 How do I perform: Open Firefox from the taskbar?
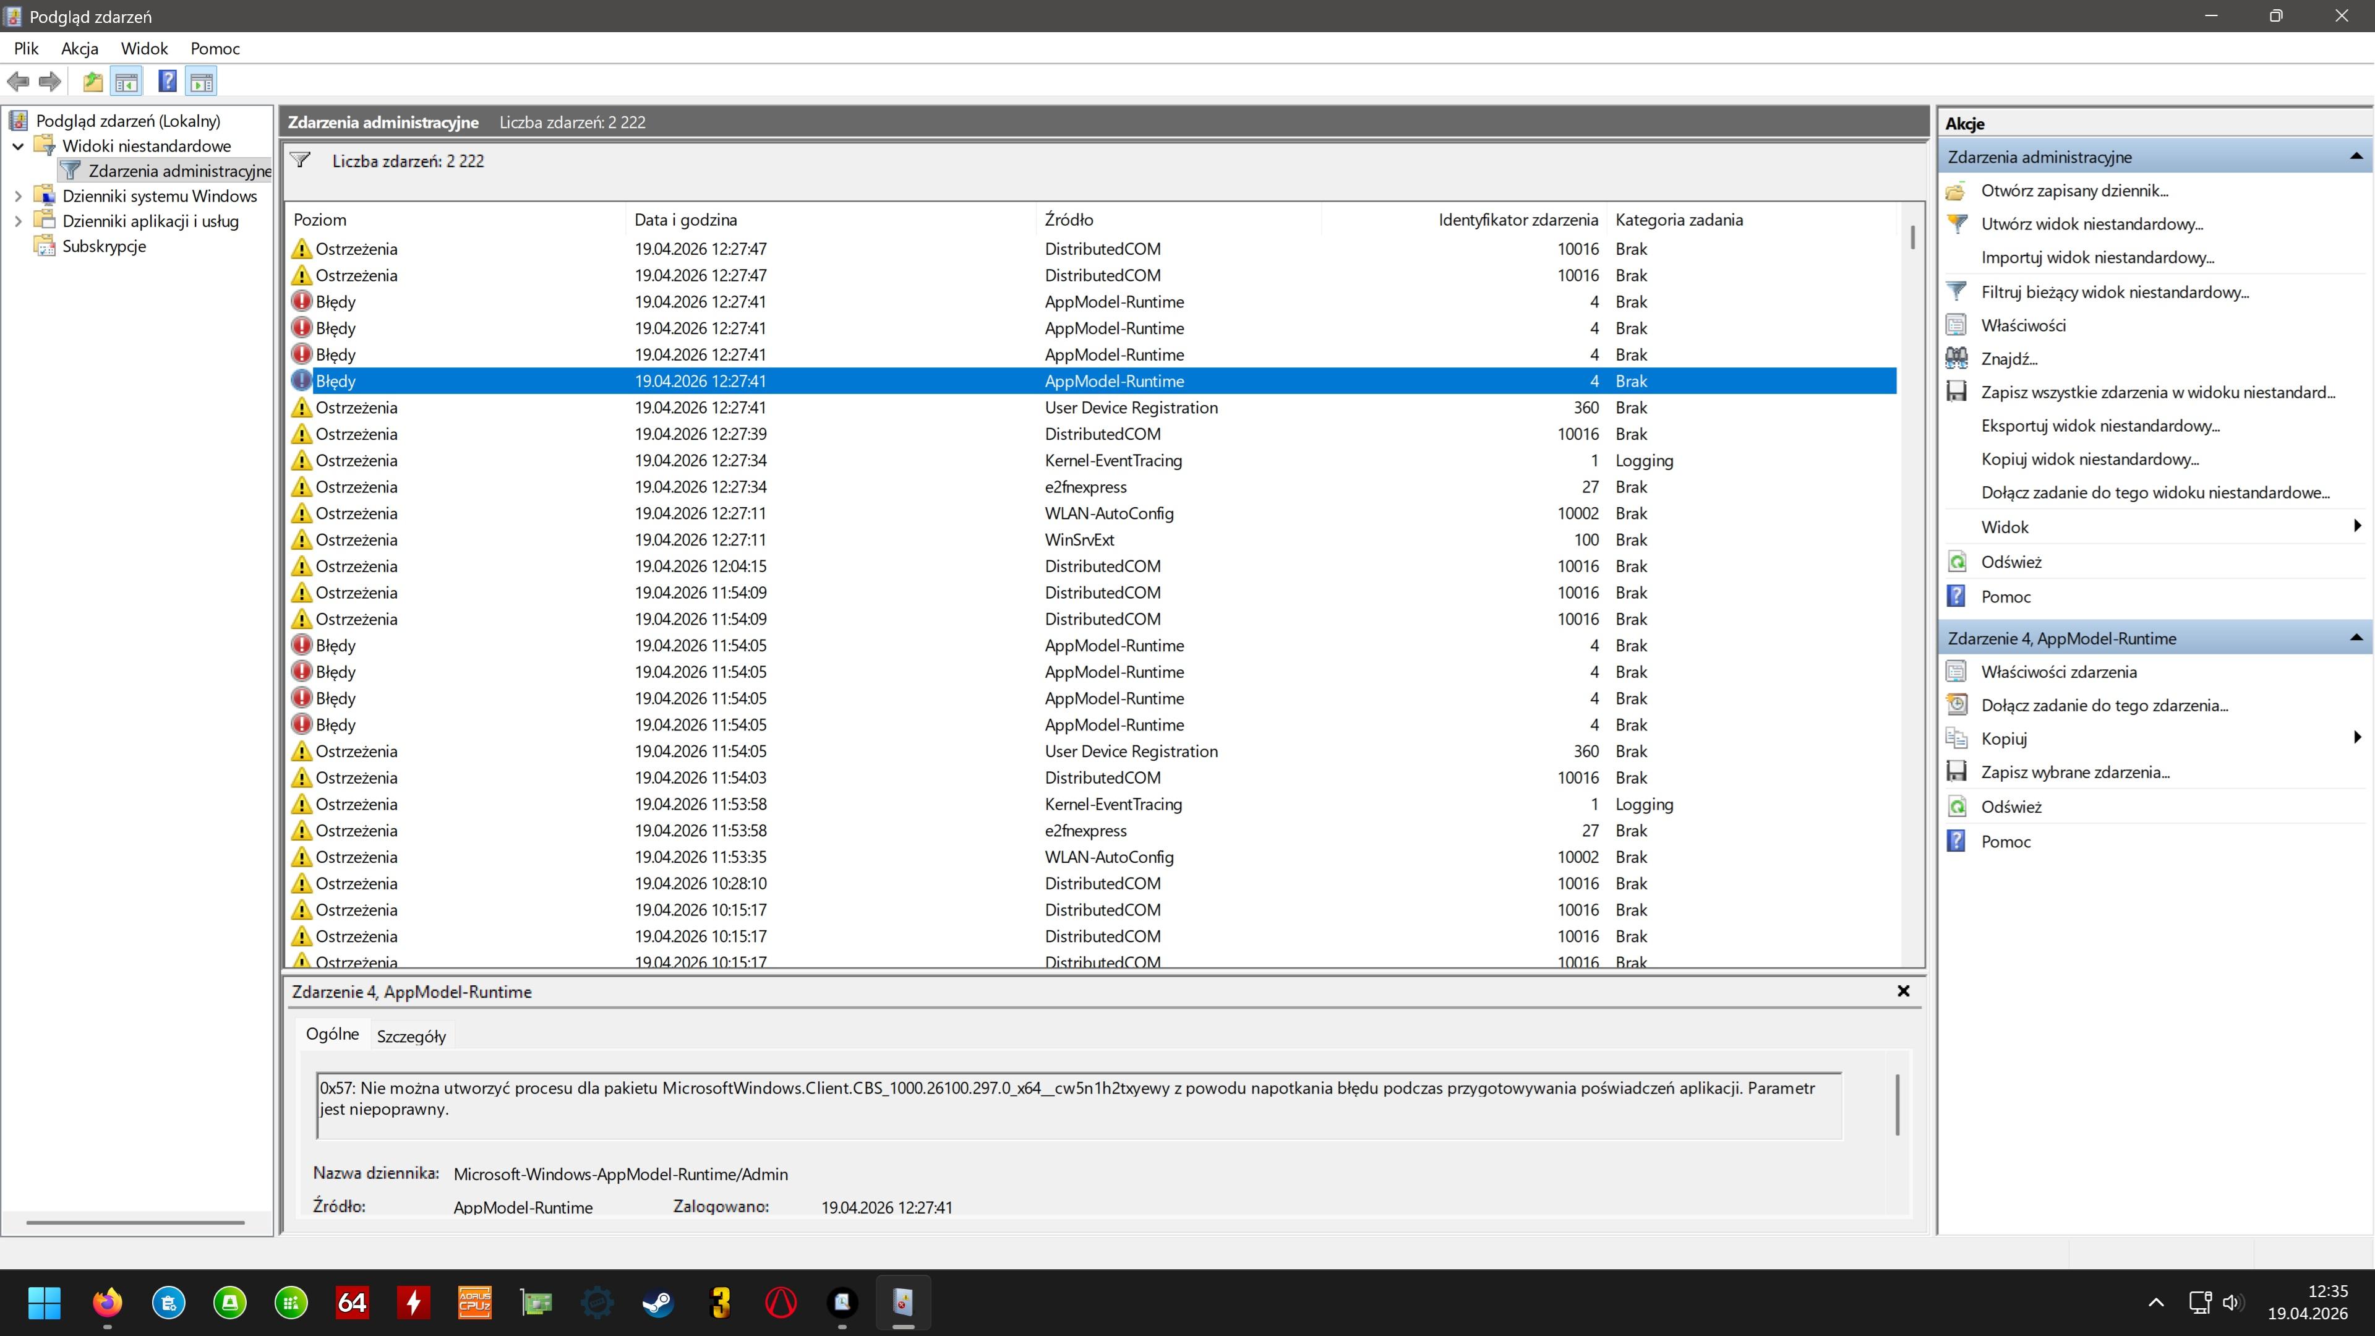(107, 1302)
